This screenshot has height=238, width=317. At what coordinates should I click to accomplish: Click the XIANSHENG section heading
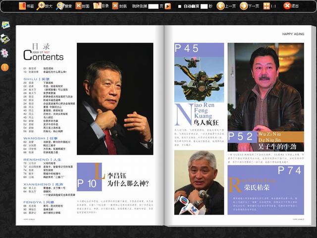tap(43, 184)
